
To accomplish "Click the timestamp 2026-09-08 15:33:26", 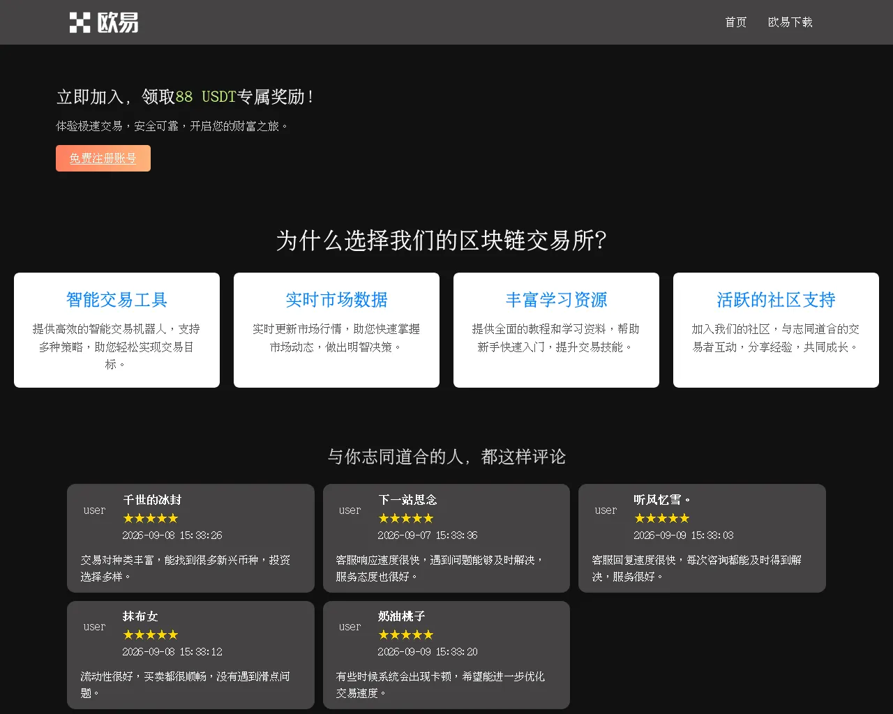I will [x=172, y=535].
